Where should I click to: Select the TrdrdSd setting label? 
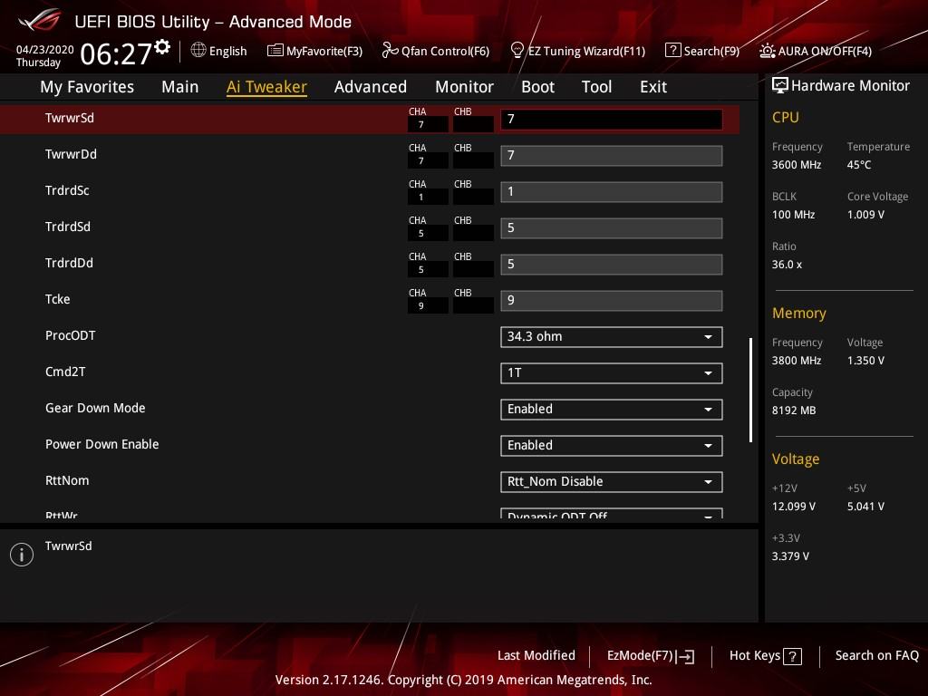pos(67,227)
